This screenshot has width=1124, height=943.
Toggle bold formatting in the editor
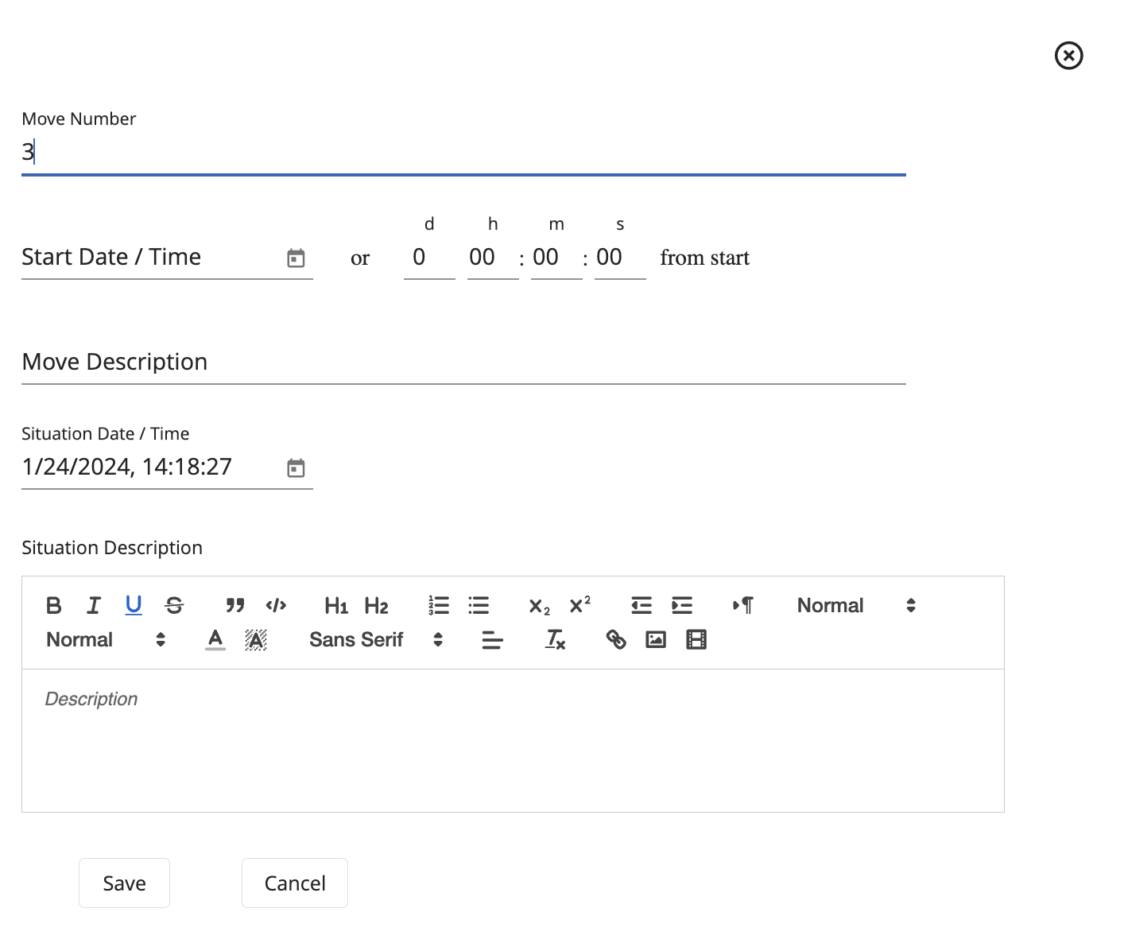tap(54, 606)
